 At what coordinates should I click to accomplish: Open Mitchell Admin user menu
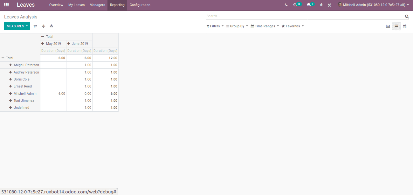pos(373,5)
